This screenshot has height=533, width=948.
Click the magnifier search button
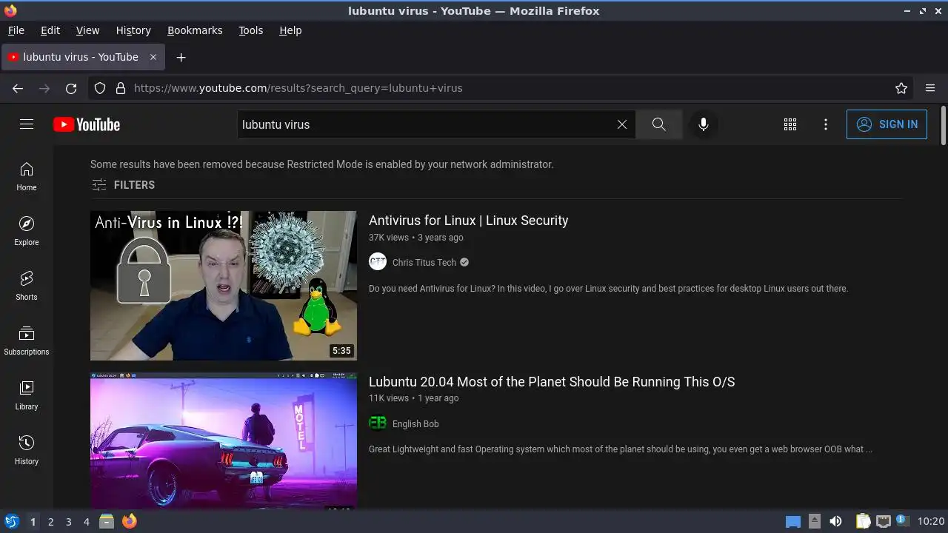point(658,124)
